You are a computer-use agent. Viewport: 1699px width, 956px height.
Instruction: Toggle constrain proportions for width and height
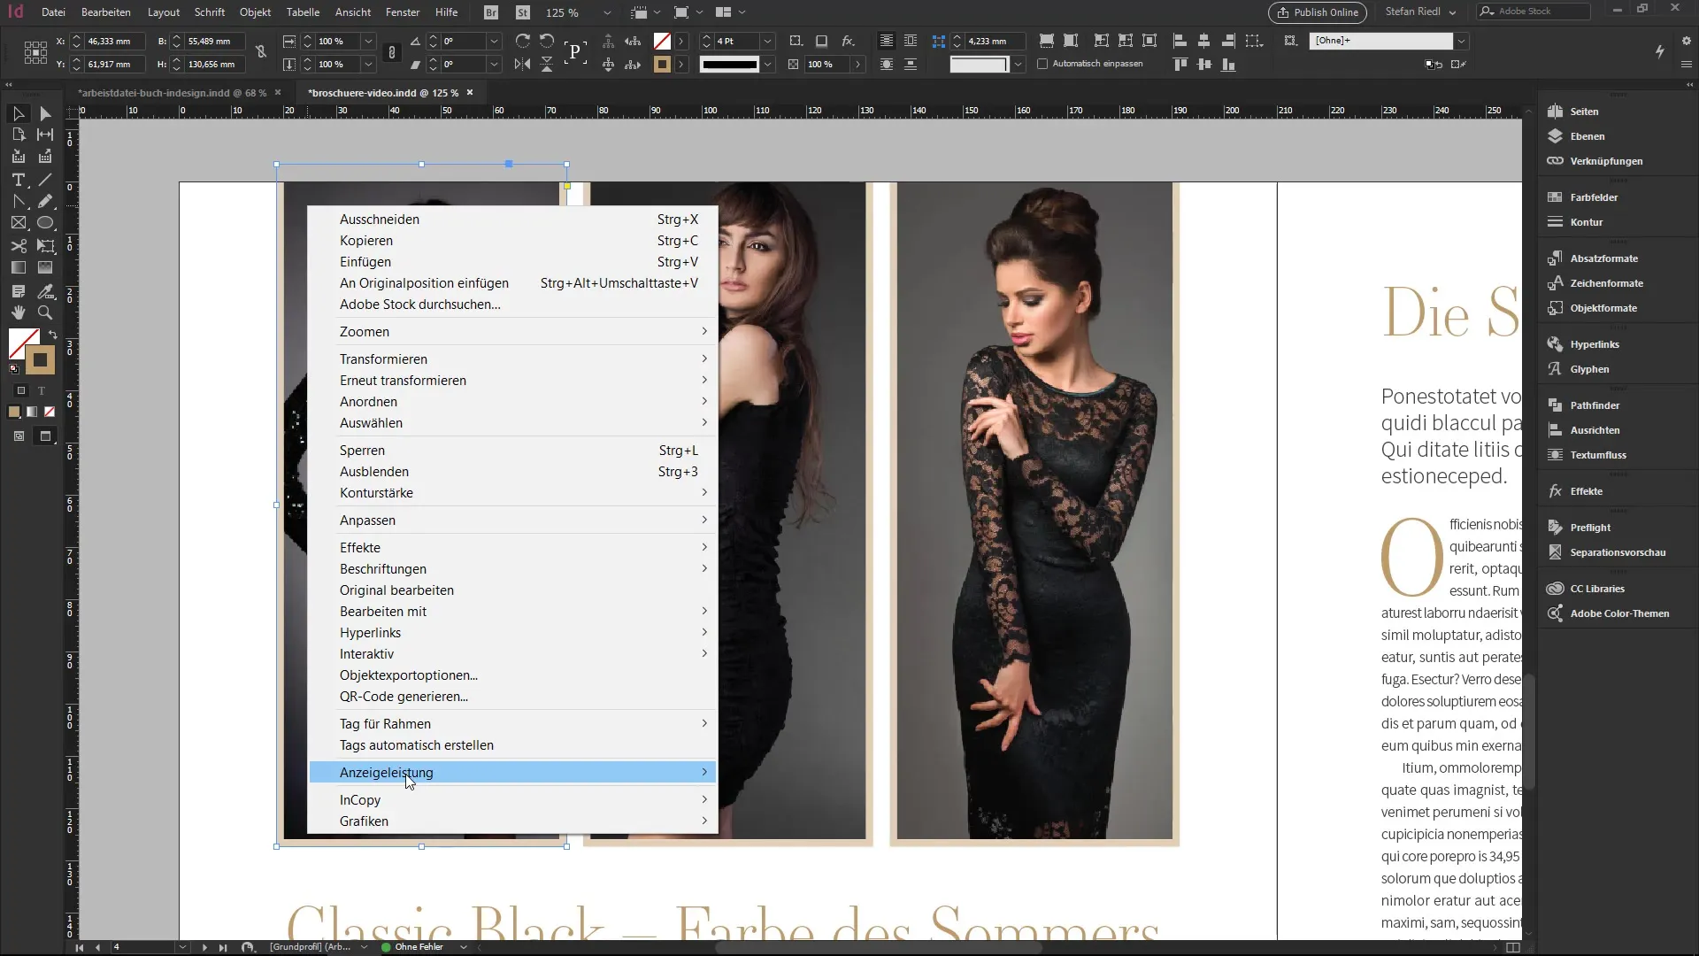coord(261,52)
